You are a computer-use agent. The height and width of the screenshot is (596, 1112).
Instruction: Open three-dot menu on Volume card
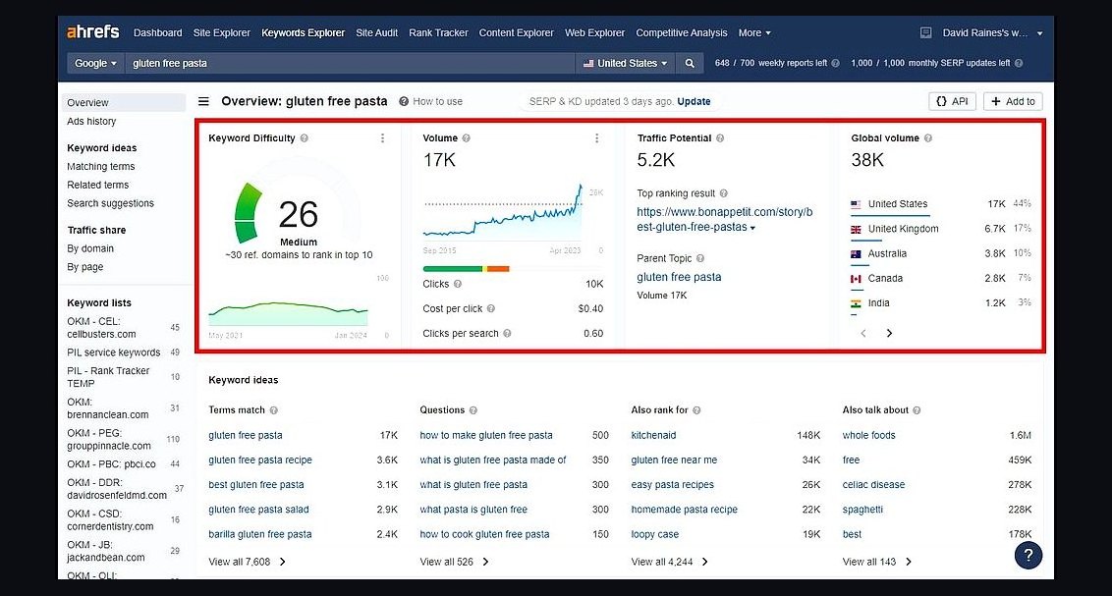597,138
